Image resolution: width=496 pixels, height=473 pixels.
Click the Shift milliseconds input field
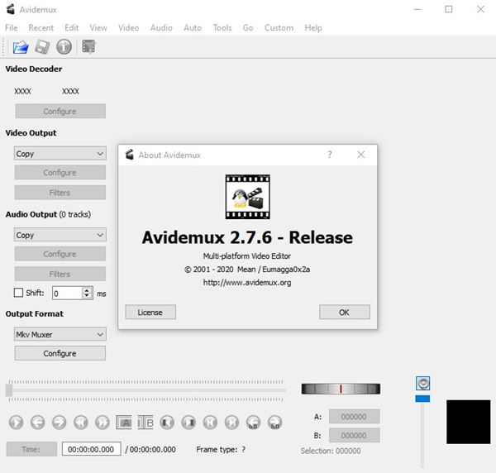(67, 293)
